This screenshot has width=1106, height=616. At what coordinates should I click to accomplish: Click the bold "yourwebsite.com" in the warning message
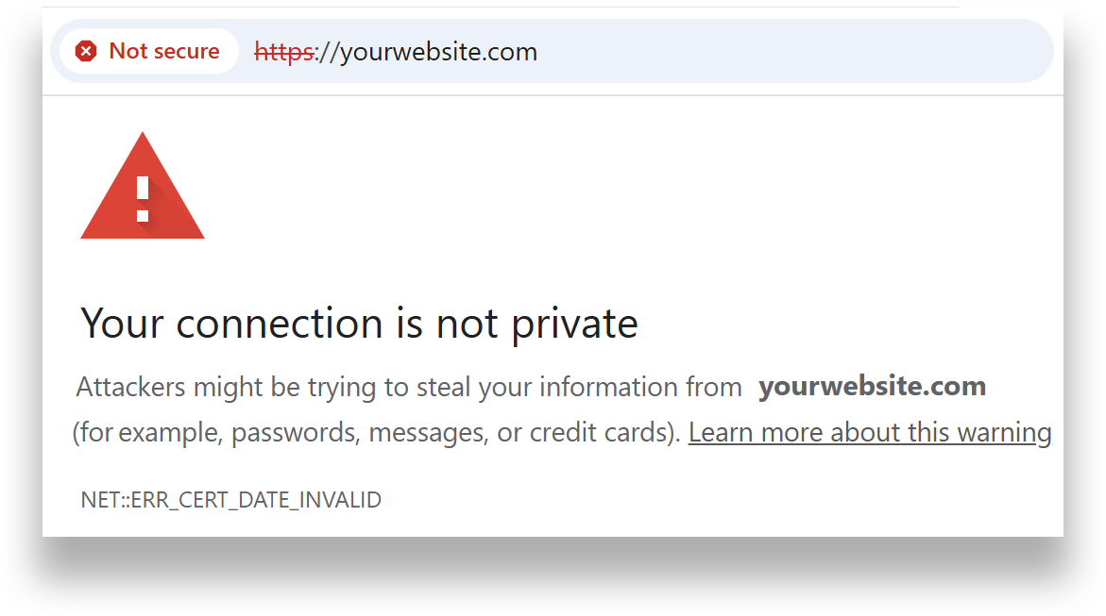tap(872, 387)
